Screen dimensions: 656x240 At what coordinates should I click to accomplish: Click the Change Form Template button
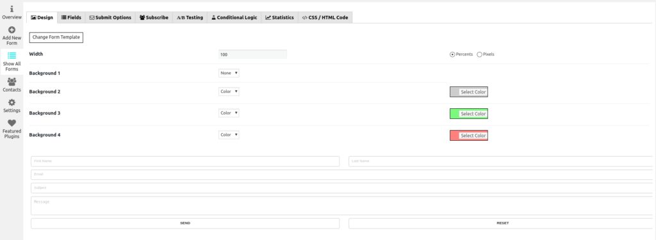tap(56, 37)
